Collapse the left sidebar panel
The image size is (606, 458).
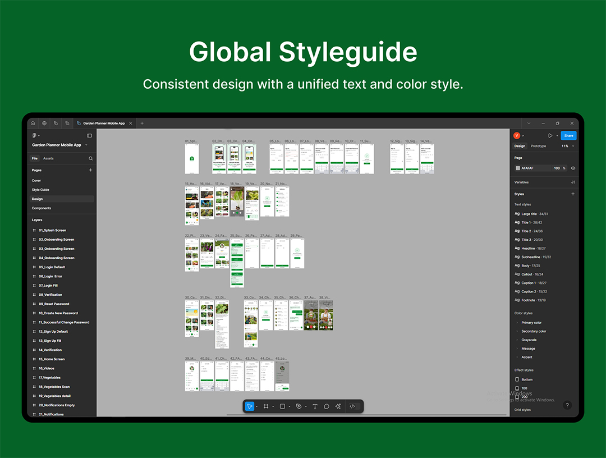[x=89, y=136]
